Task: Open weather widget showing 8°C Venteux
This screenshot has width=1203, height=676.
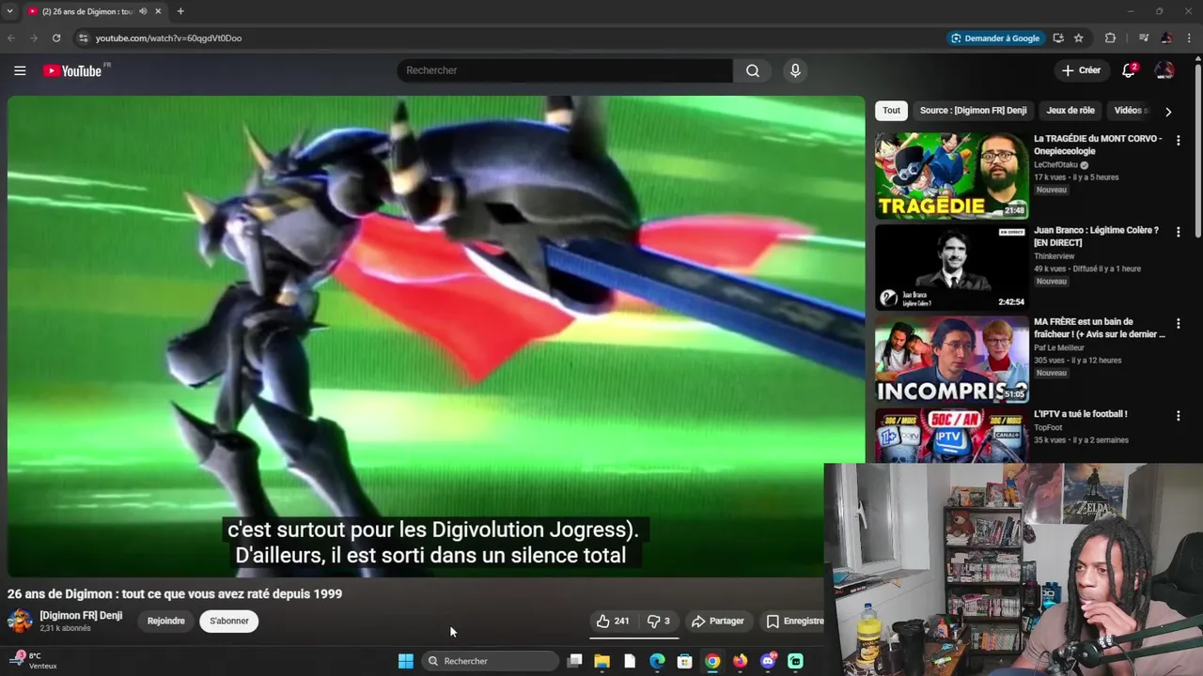Action: point(34,660)
